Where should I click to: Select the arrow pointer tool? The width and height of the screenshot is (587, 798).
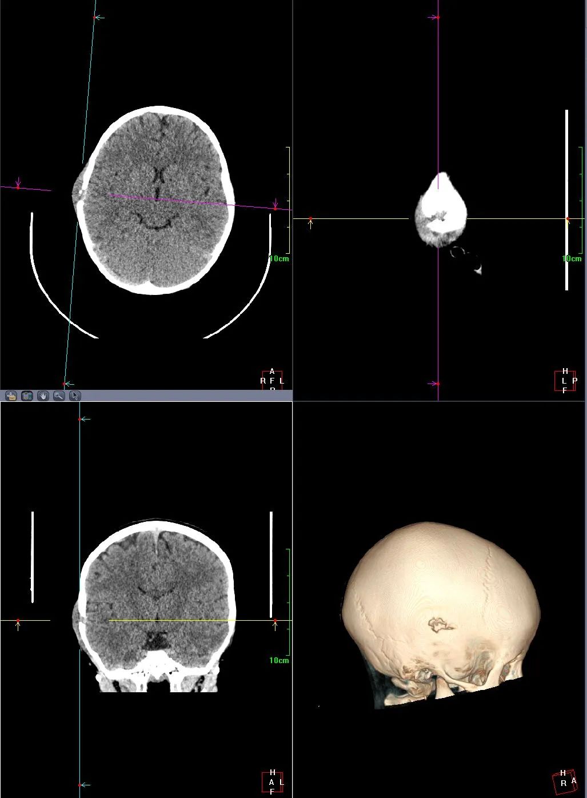[75, 396]
